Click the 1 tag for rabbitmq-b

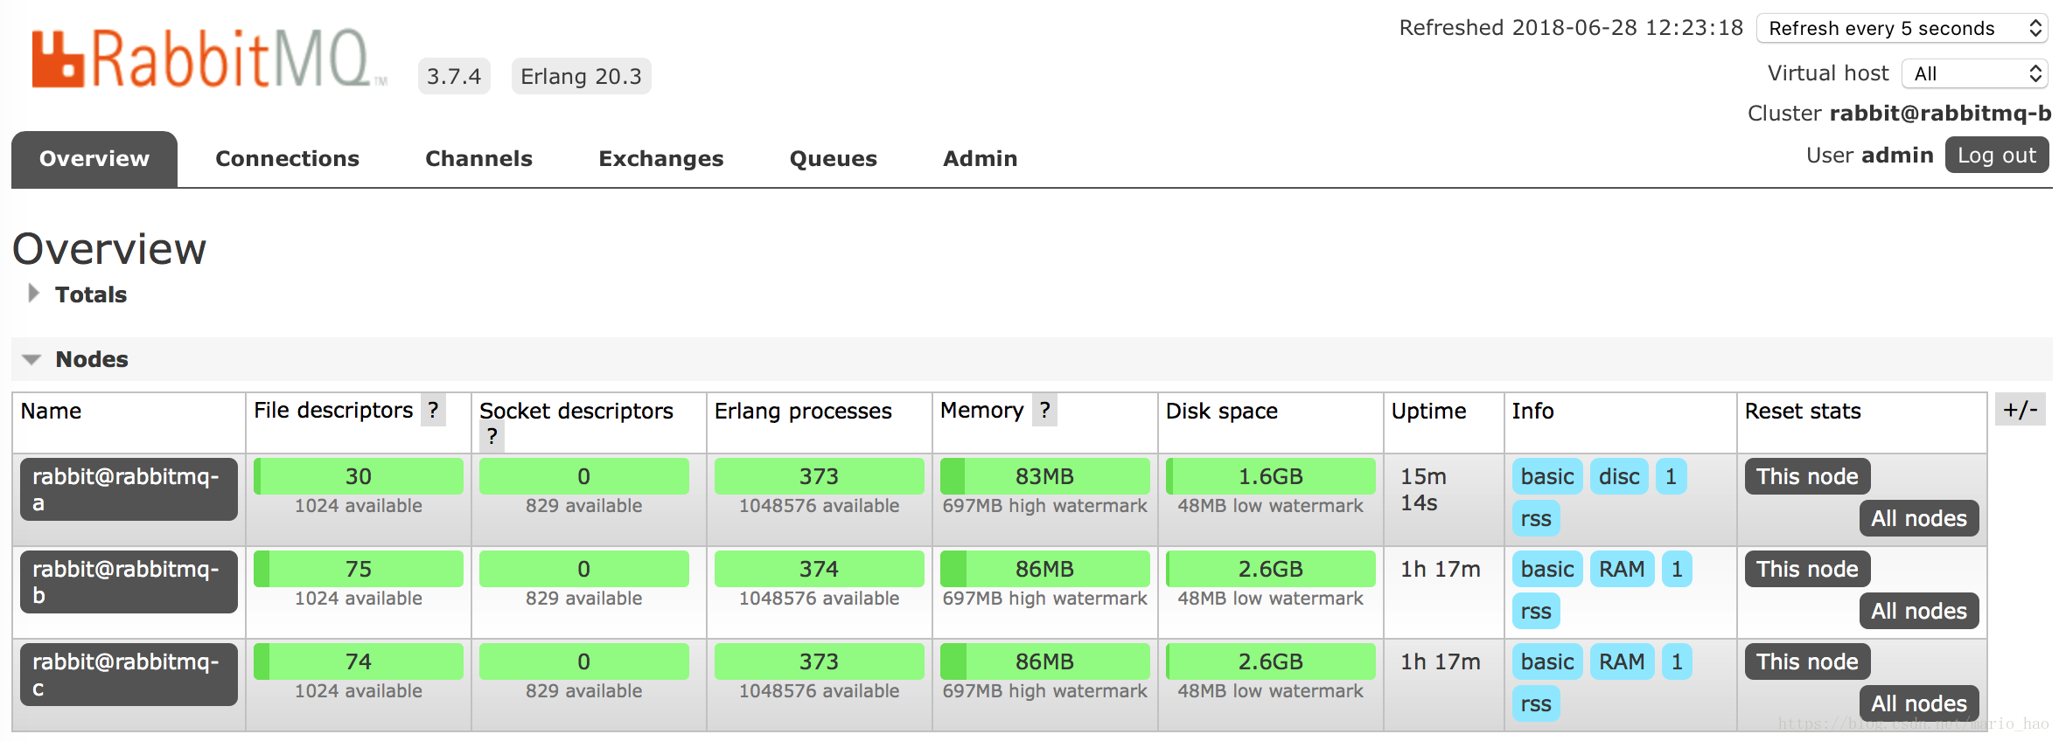point(1677,569)
